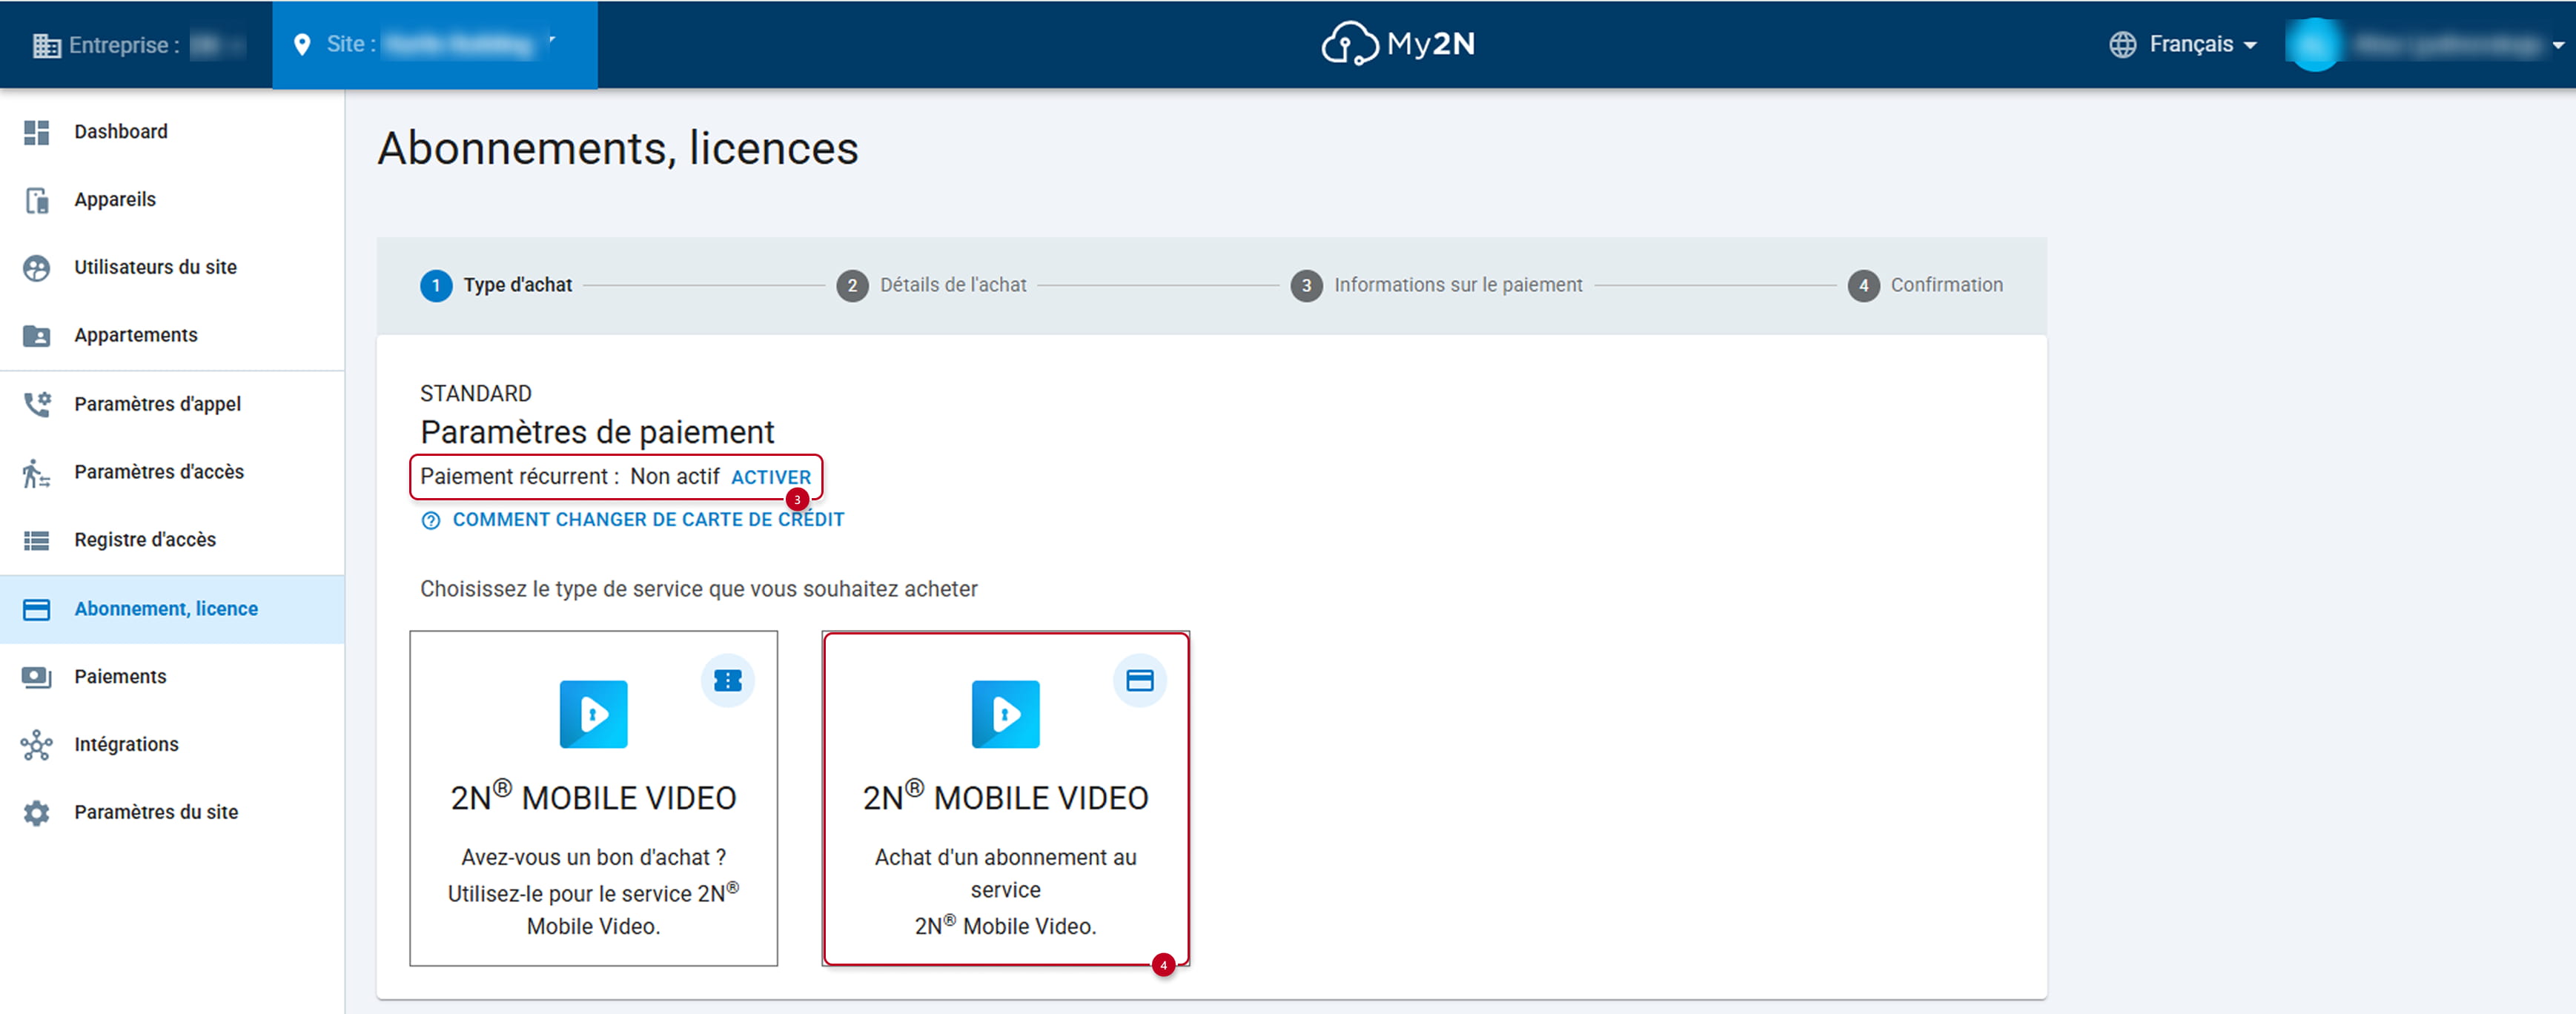Screen dimensions: 2576x1014
Task: Open Intégrations menu item
Action: (x=172, y=745)
